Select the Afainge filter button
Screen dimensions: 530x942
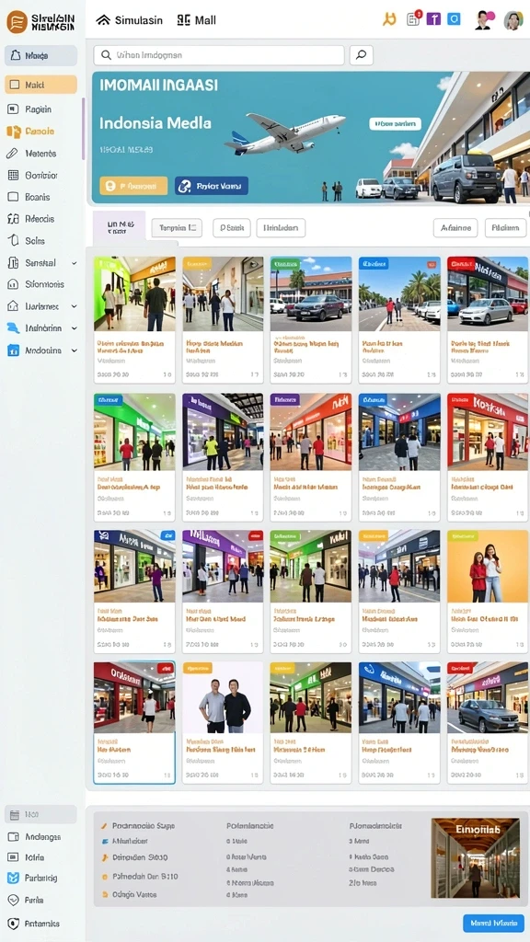point(455,228)
